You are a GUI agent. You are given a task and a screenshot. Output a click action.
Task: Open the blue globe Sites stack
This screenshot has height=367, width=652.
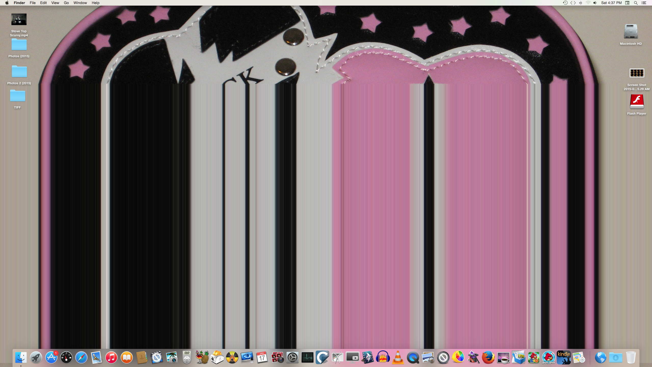601,357
